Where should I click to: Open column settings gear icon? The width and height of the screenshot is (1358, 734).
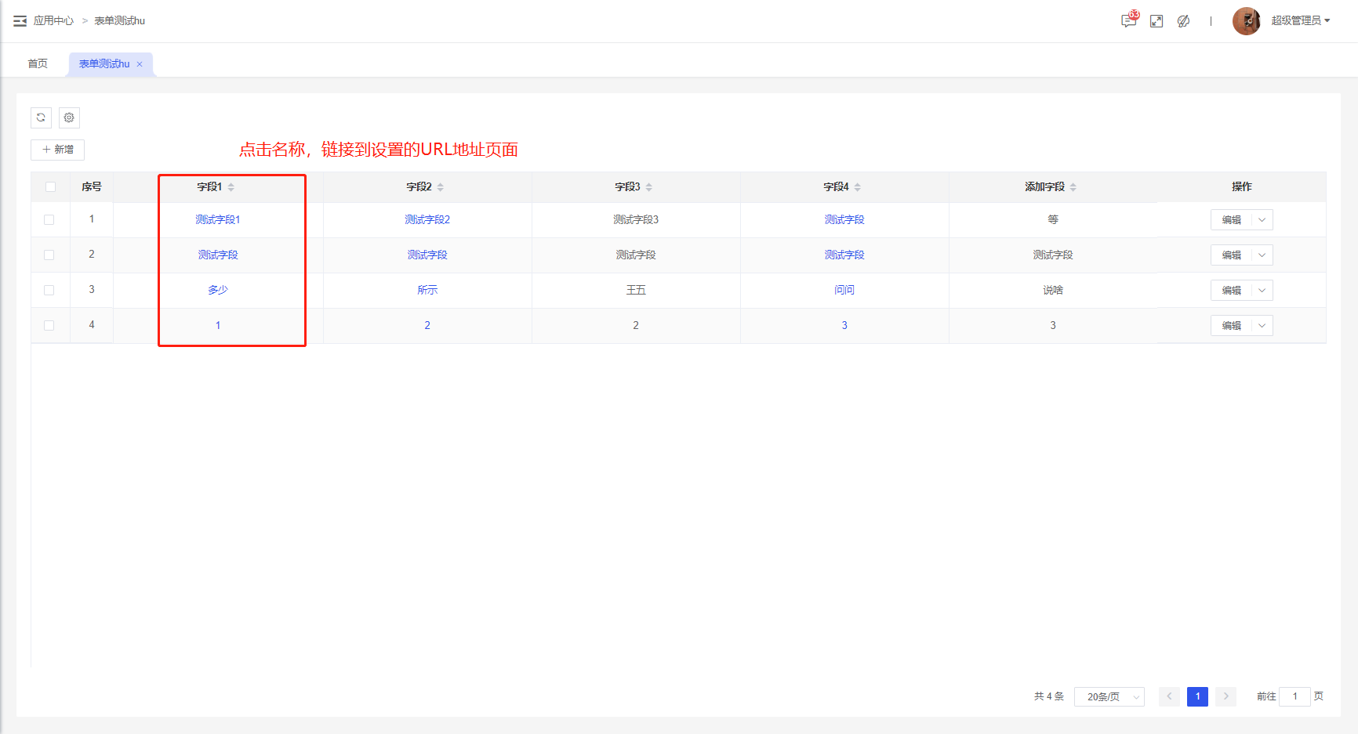click(69, 118)
